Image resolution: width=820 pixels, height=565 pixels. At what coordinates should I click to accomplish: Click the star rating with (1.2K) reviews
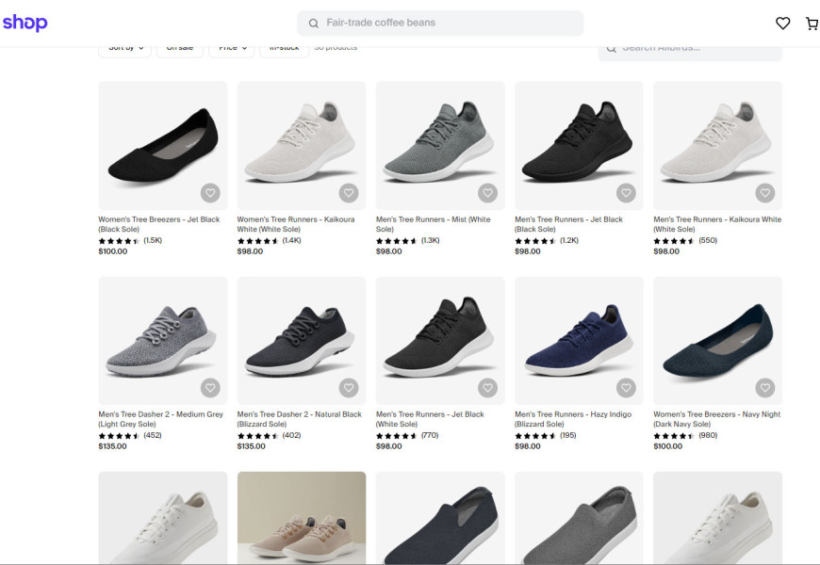(547, 241)
